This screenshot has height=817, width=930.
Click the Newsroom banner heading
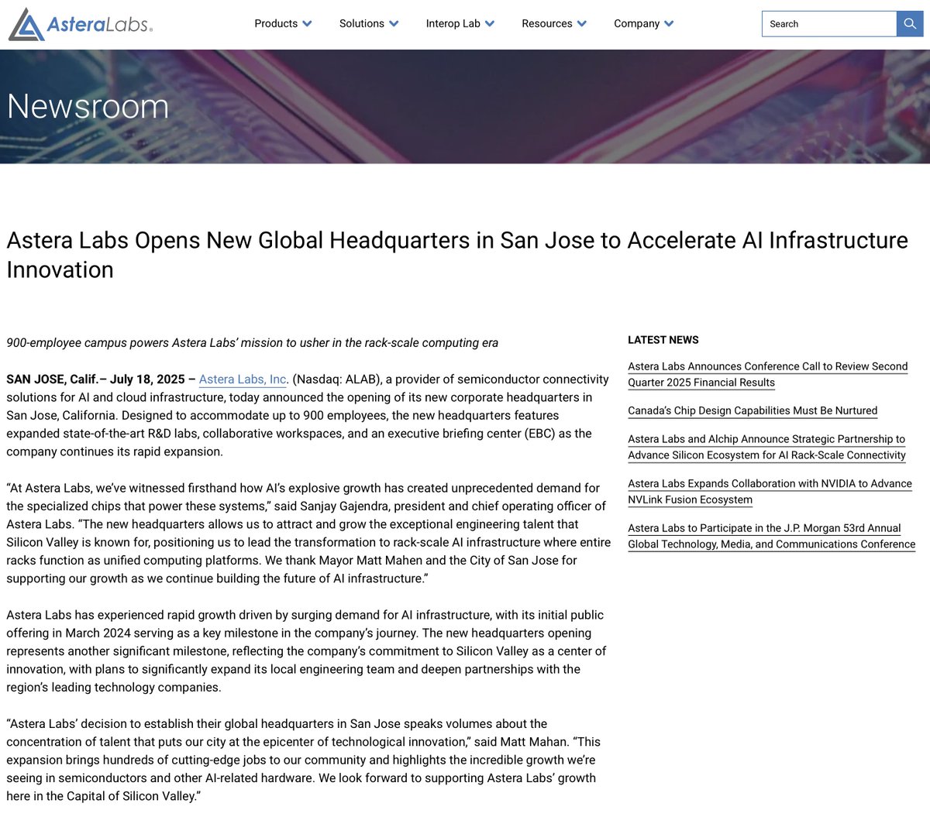coord(88,106)
